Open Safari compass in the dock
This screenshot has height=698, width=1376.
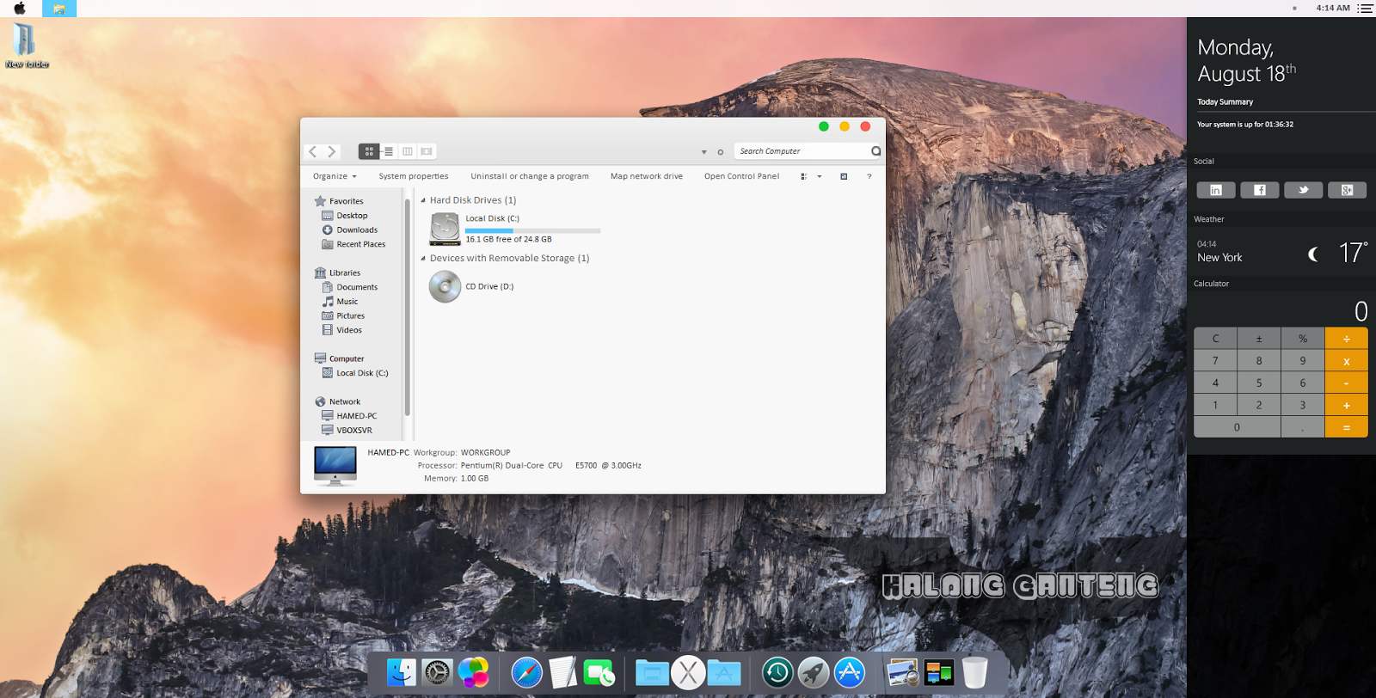526,672
